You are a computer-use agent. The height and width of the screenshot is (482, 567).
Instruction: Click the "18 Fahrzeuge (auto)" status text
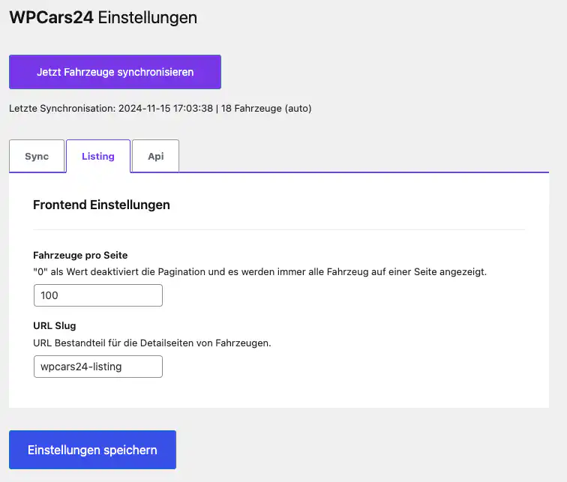tap(266, 109)
